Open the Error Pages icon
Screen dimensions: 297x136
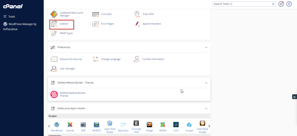pyautogui.click(x=96, y=24)
